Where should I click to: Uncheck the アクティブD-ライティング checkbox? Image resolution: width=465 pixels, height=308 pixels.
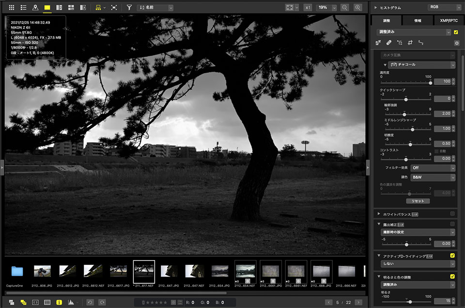(x=452, y=255)
